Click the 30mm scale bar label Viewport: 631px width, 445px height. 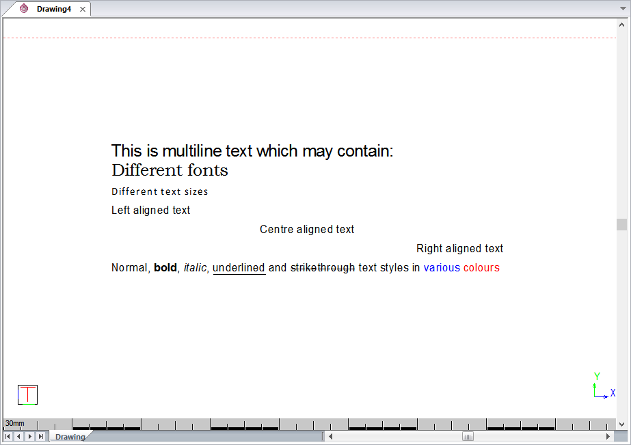(x=14, y=424)
